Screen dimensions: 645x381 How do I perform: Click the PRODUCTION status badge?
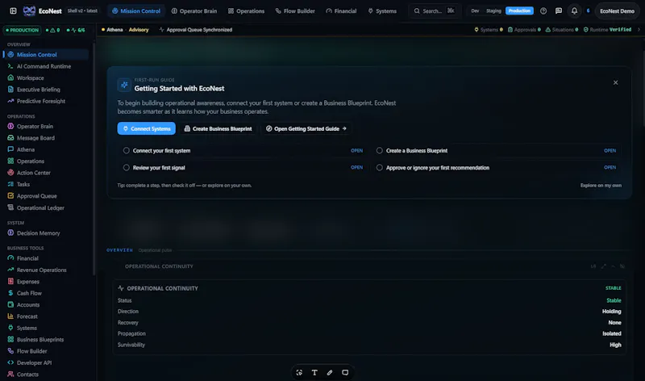coord(23,30)
